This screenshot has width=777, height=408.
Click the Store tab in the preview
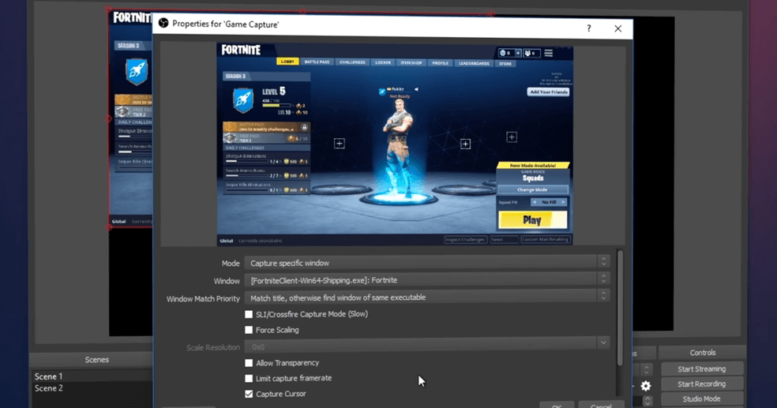tap(505, 63)
